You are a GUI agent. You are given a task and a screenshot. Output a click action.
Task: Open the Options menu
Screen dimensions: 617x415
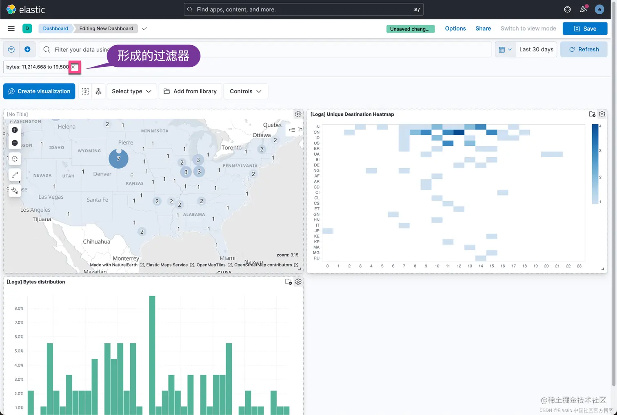coord(455,29)
